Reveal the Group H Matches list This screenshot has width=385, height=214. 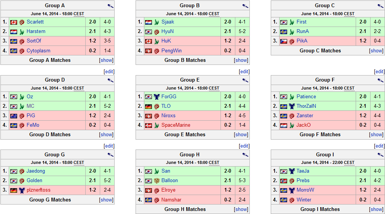tap(241, 209)
